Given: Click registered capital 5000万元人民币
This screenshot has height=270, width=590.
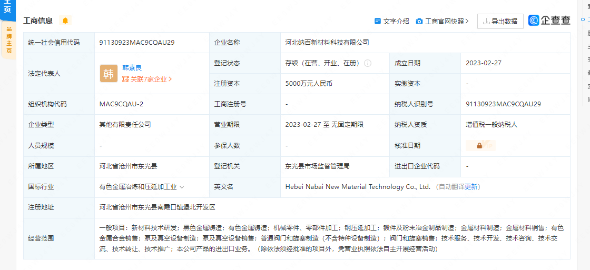Looking at the screenshot, I should point(309,84).
